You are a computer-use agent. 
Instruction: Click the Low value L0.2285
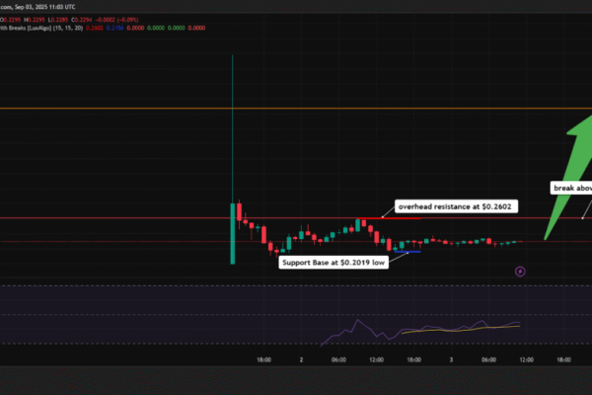58,20
